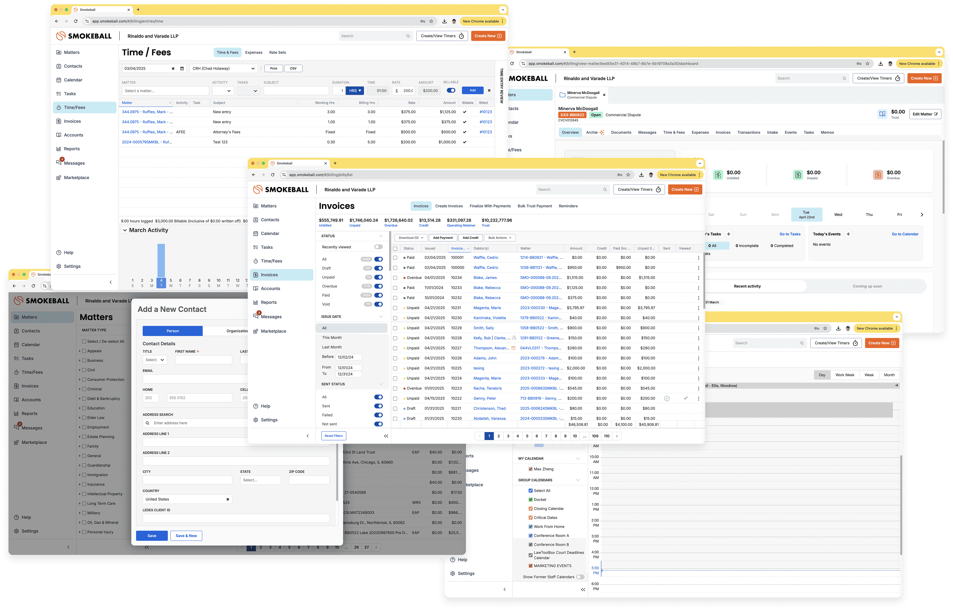Open Settings gear in the Calendar window
953x610 pixels.
click(453, 573)
